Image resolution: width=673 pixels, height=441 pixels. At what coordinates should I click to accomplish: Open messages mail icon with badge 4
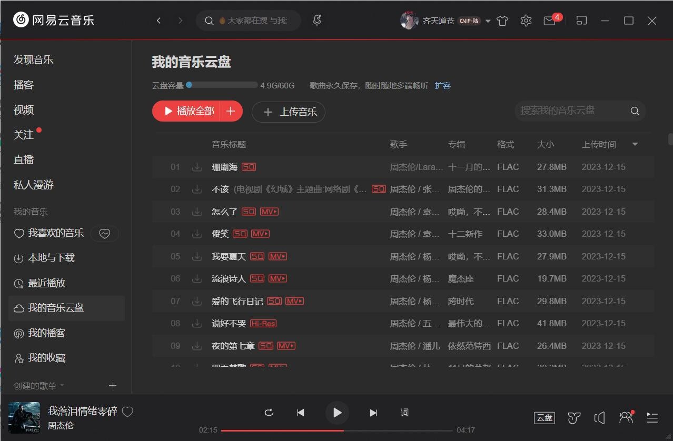(550, 21)
